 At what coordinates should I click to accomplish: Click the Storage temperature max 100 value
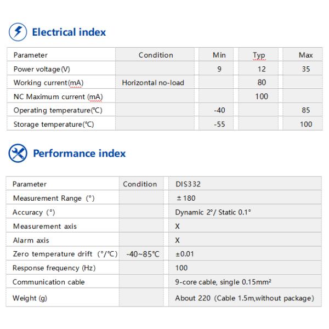click(306, 124)
